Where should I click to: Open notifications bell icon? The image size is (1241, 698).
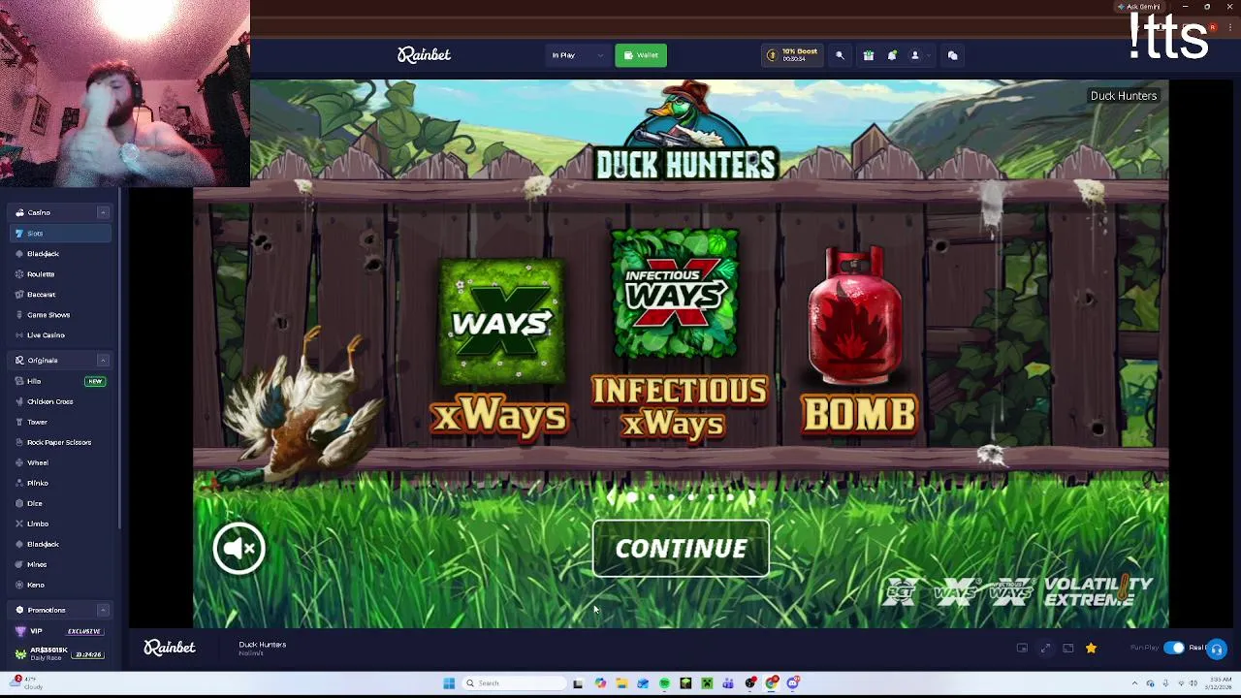(892, 55)
